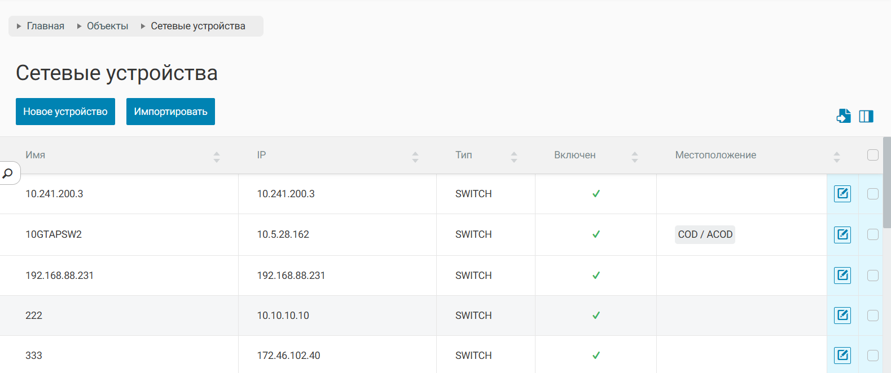Click the vertical scrollbar thumb

tap(886, 183)
